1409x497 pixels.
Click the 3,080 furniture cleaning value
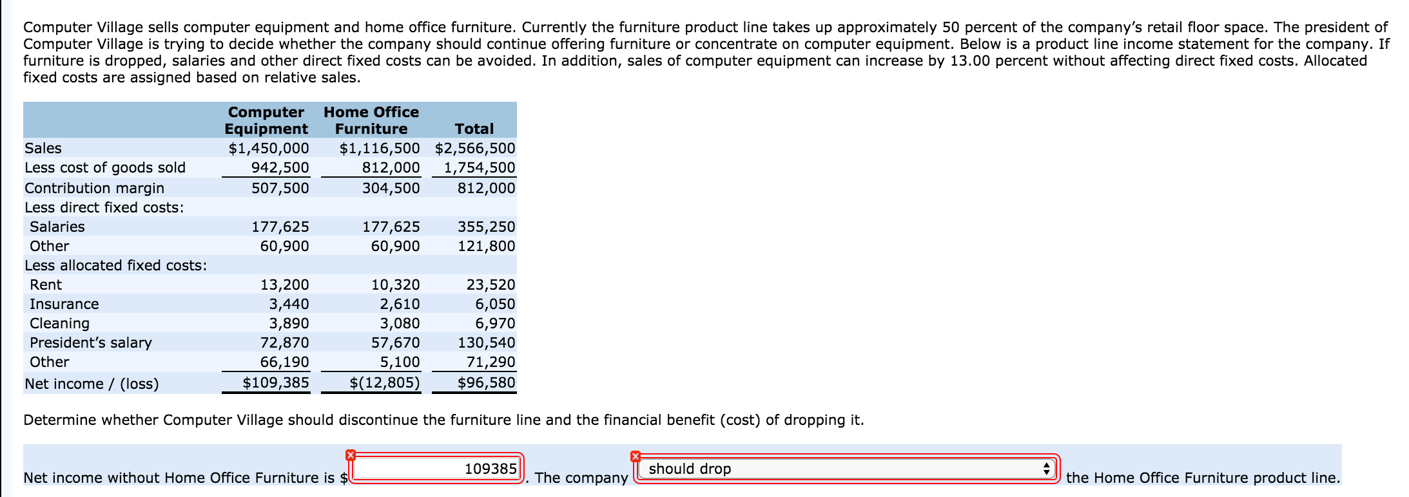pos(400,323)
